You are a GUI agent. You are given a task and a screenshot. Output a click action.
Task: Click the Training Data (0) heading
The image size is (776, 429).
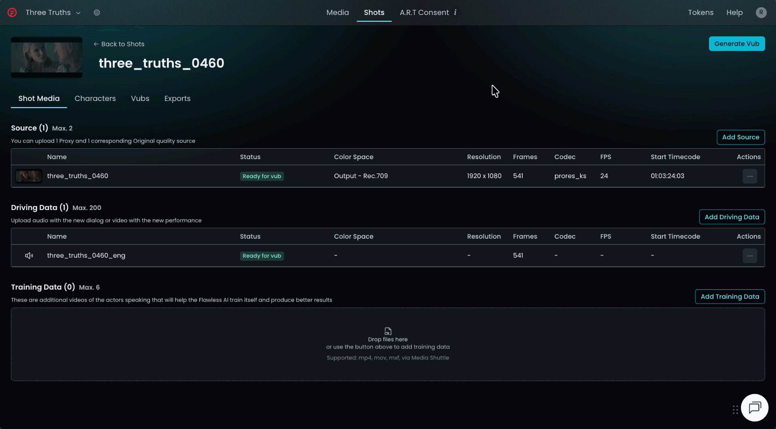point(43,287)
